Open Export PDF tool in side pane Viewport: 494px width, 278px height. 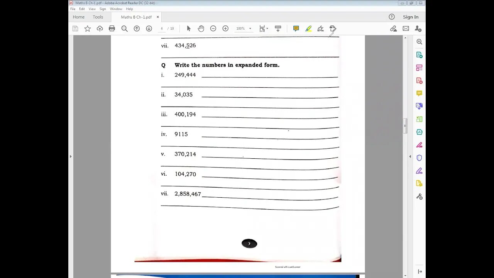(420, 55)
